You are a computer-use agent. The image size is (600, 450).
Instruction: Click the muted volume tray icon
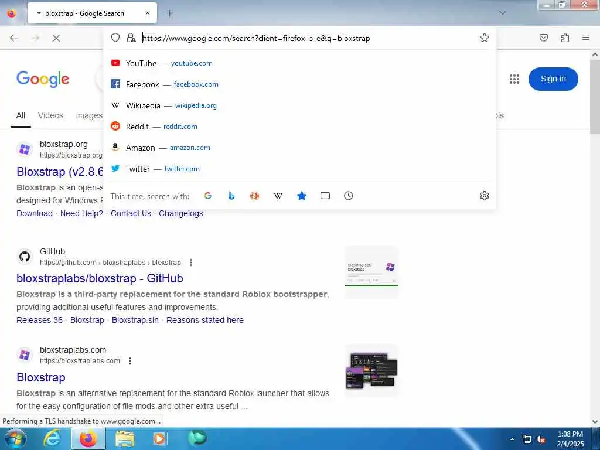point(540,439)
